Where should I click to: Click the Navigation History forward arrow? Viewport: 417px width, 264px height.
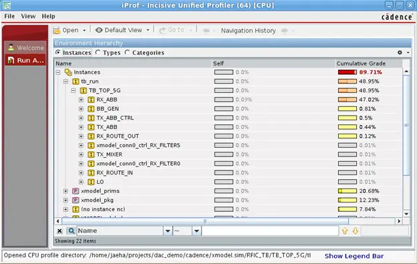284,31
